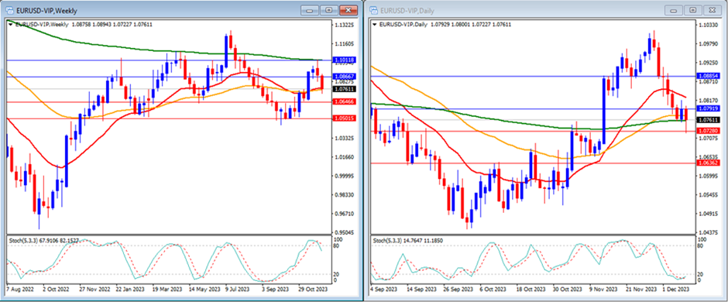Click the red 1.06362 price level label

tap(708, 163)
